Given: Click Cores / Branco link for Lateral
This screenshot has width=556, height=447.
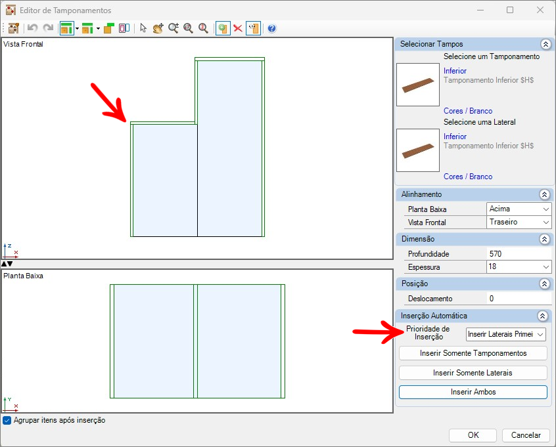Looking at the screenshot, I should (x=468, y=177).
